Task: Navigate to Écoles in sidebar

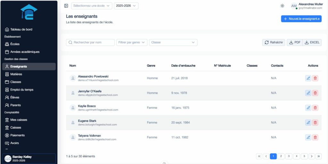Action: point(29,44)
